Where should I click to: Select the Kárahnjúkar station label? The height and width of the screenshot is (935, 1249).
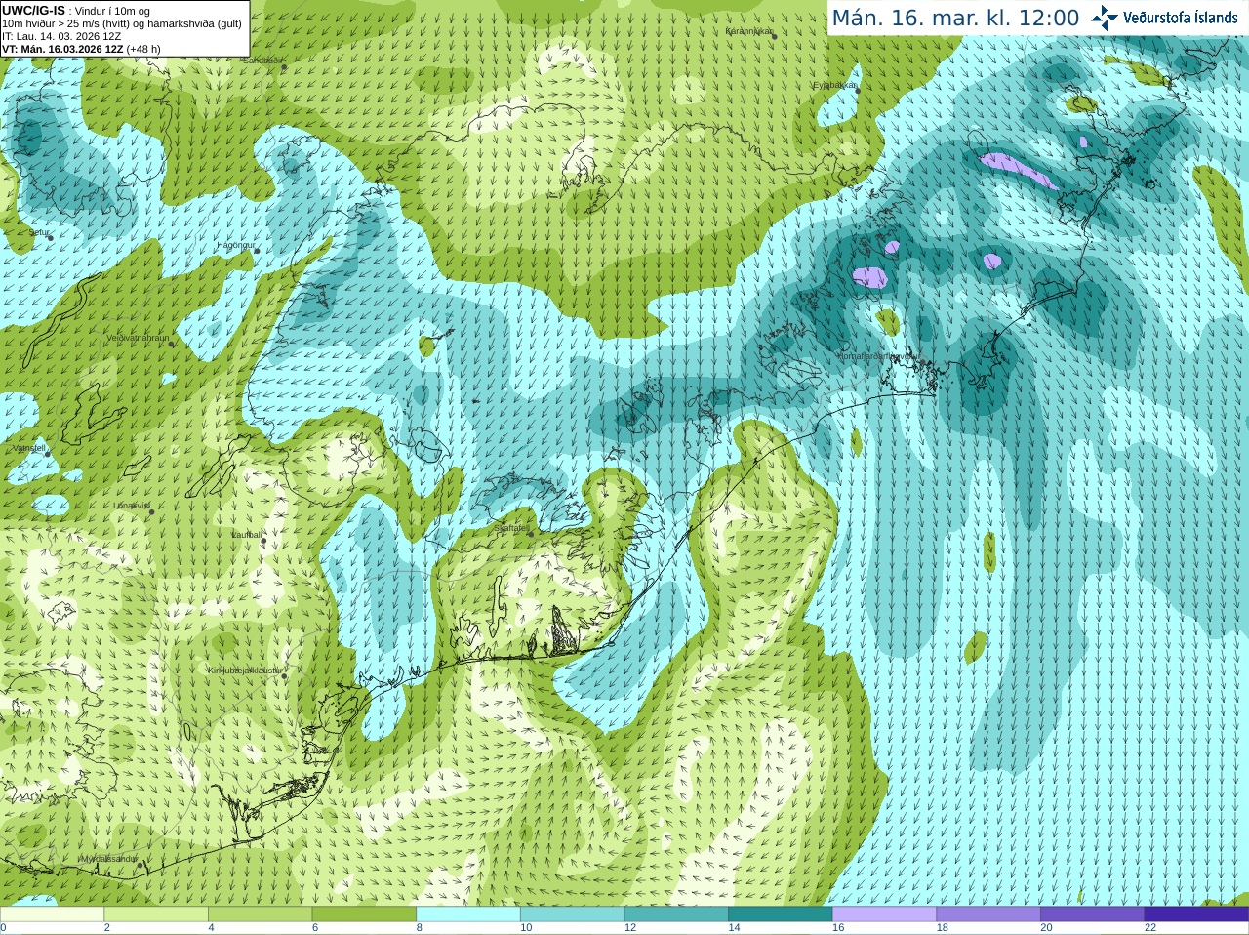[x=747, y=31]
